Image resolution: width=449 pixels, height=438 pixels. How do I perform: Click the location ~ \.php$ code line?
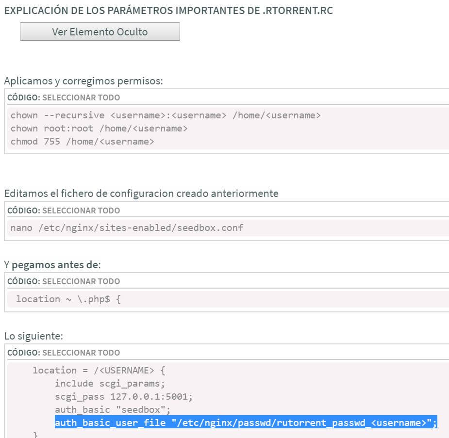coord(68,299)
